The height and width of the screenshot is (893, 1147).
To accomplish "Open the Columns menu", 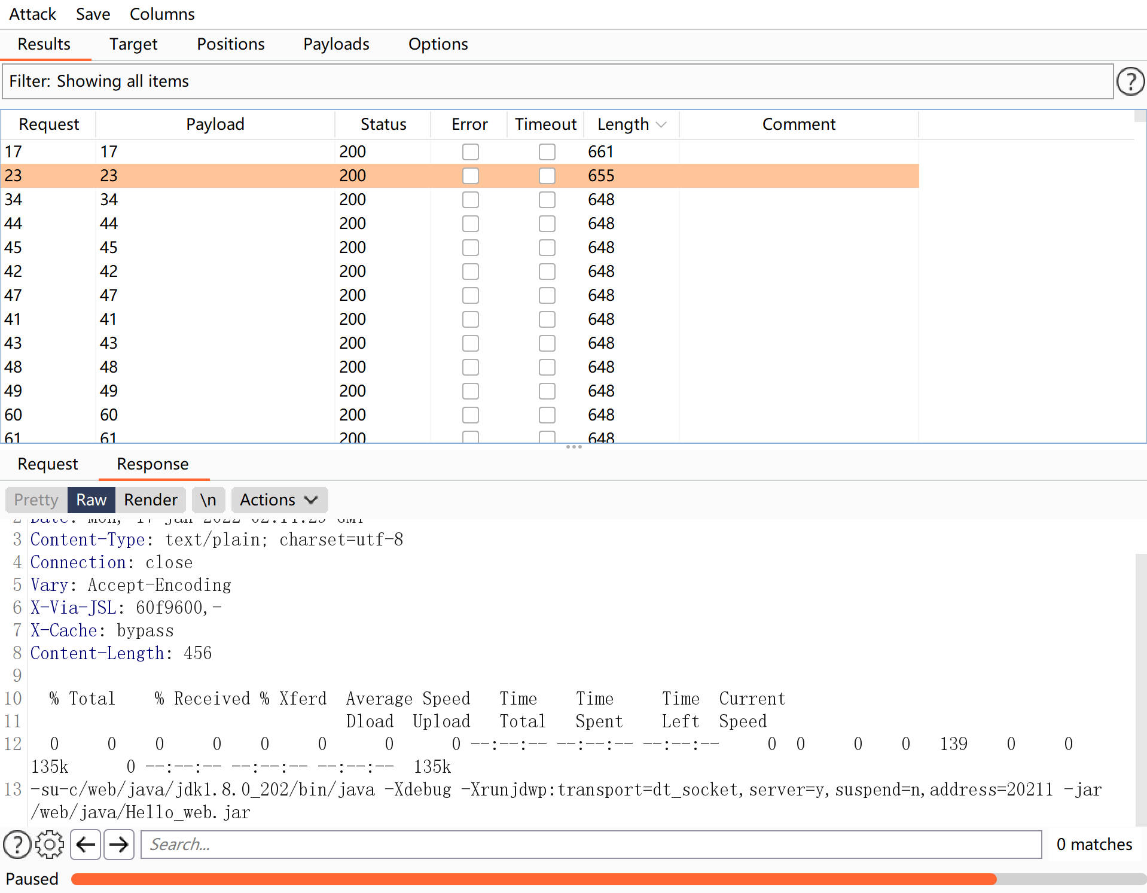I will tap(162, 14).
